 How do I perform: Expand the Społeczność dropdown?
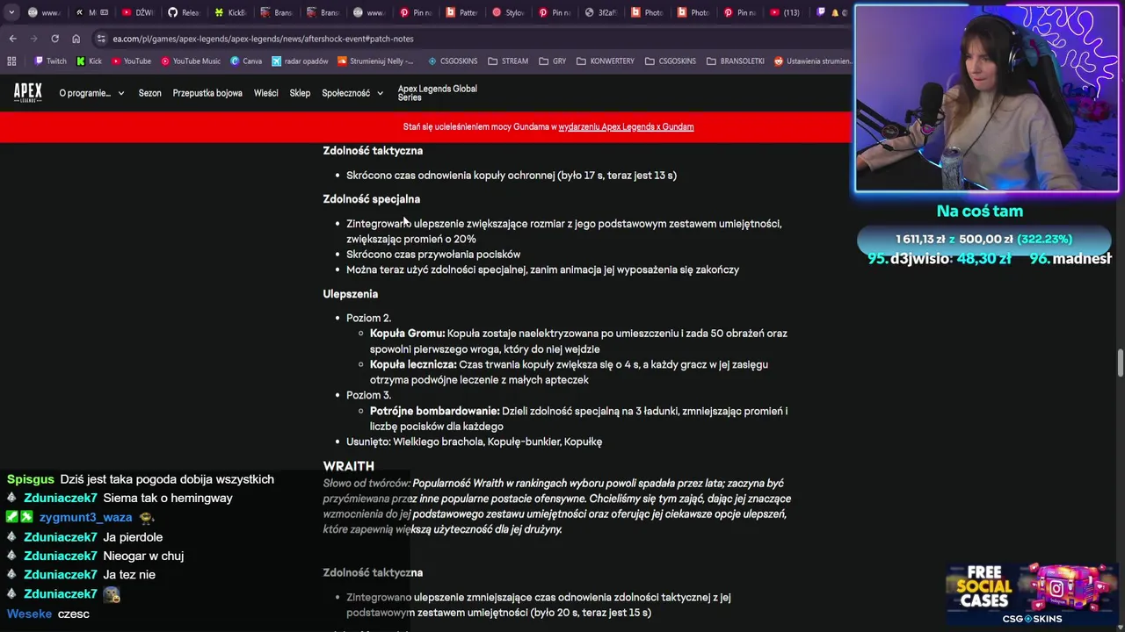352,93
